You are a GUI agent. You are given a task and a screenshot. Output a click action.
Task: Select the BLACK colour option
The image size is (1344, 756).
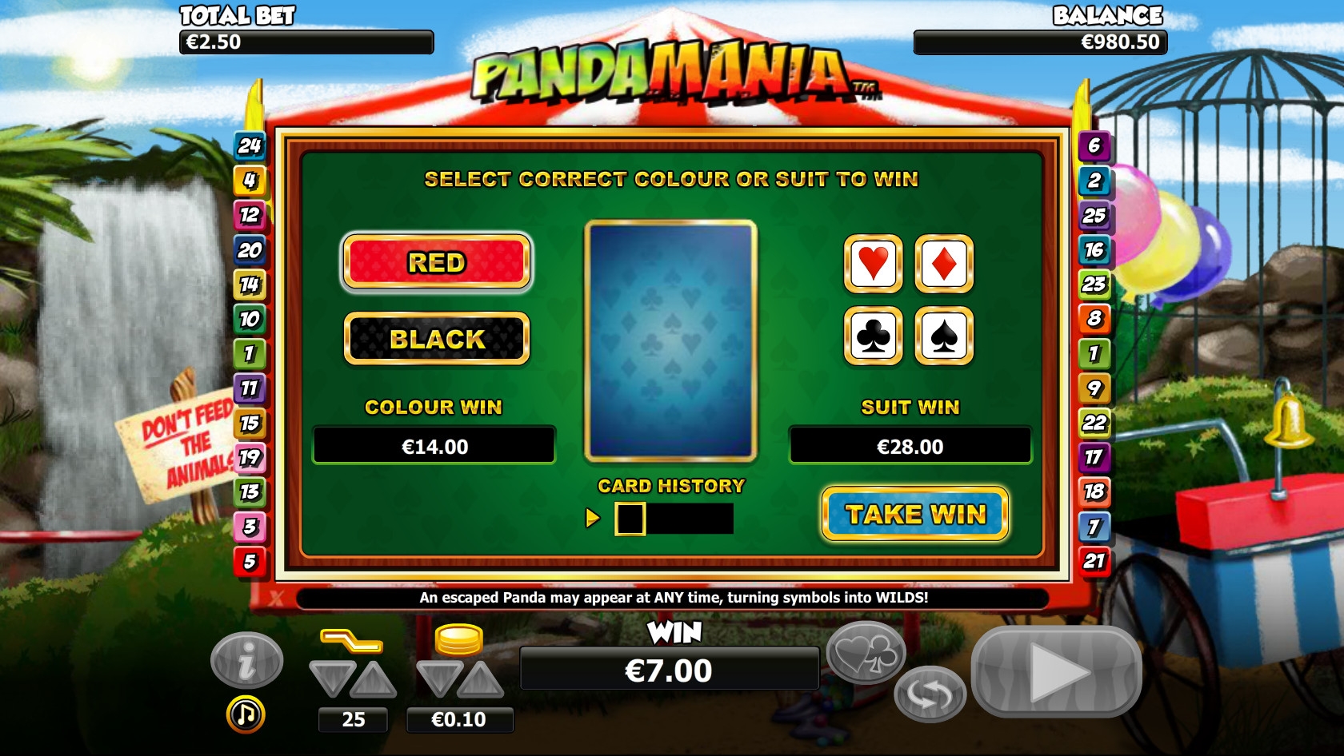coord(437,339)
